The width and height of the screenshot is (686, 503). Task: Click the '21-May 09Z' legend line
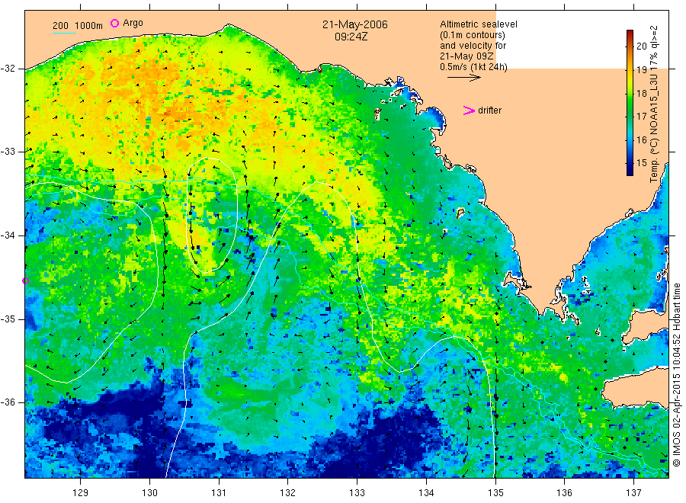pos(466,56)
